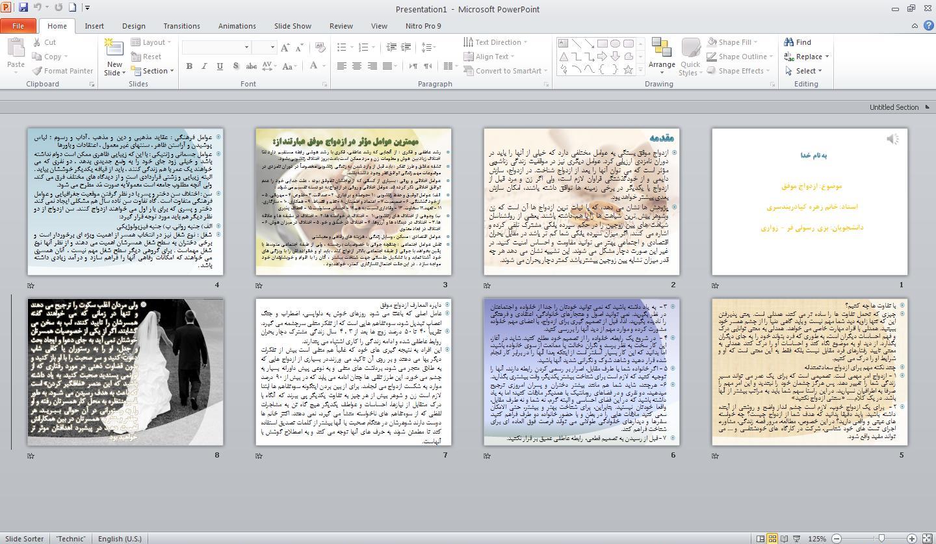Screen dimensions: 936x544
Task: Click the Paste icon in Clipboard group
Action: point(16,49)
